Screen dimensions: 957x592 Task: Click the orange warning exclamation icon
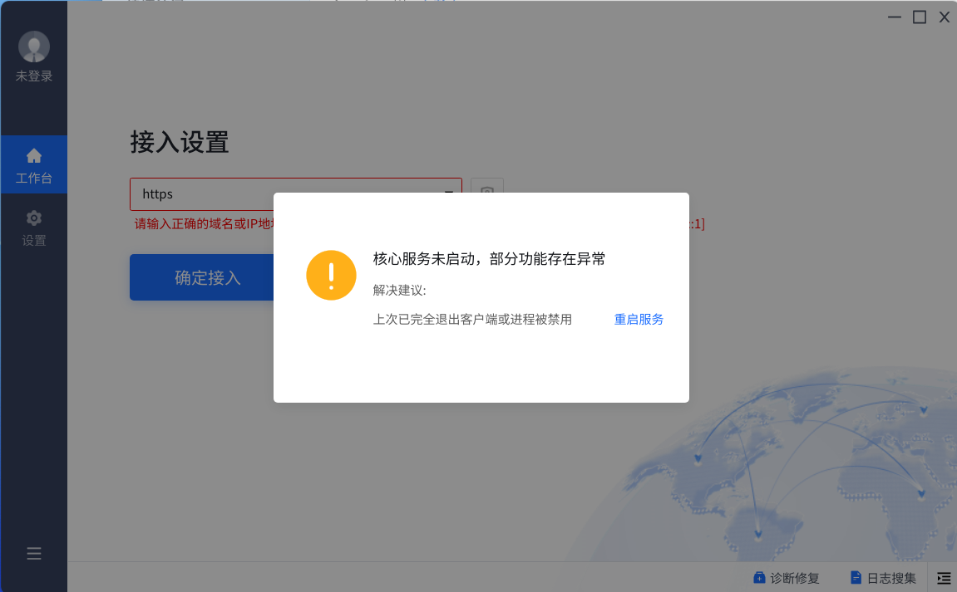pyautogui.click(x=331, y=275)
